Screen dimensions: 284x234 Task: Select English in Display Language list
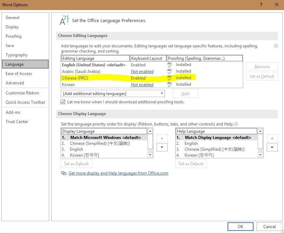104,149
